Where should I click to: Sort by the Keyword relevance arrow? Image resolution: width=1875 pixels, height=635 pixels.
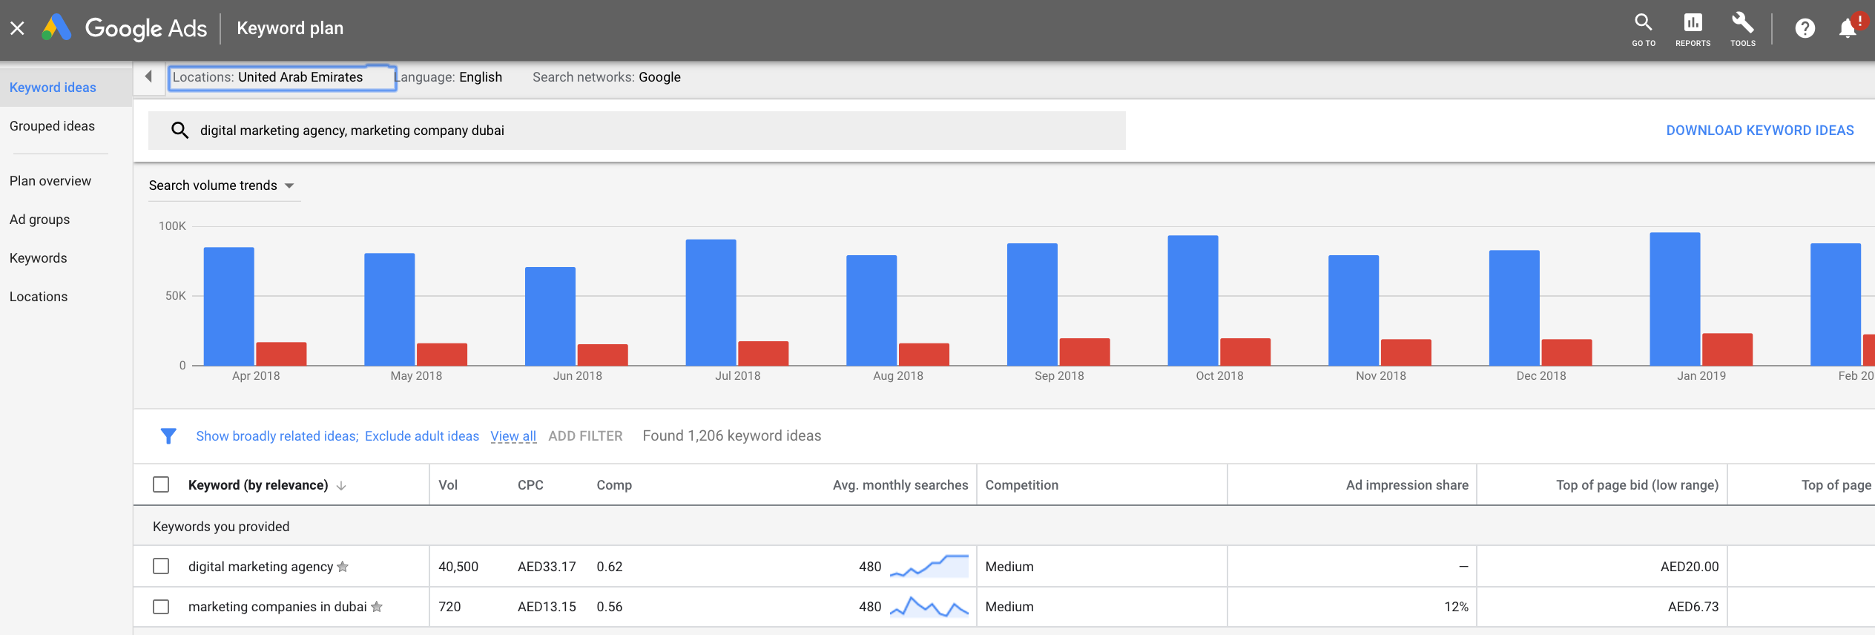click(341, 486)
